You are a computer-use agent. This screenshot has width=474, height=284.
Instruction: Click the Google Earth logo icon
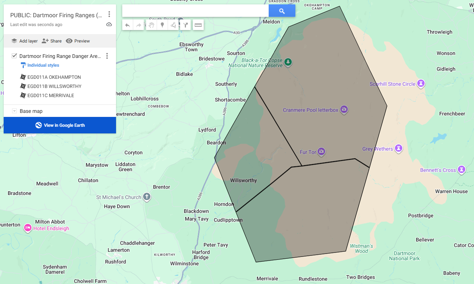click(x=38, y=125)
